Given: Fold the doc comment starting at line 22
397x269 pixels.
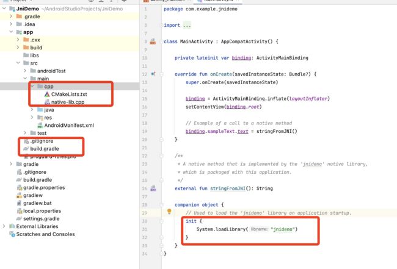Looking at the screenshot, I should point(161,156).
